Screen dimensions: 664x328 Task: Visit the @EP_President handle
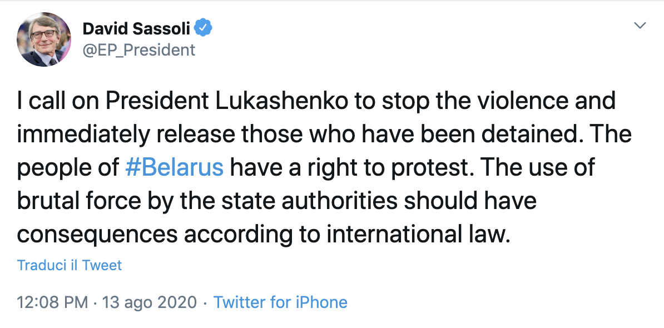[139, 50]
